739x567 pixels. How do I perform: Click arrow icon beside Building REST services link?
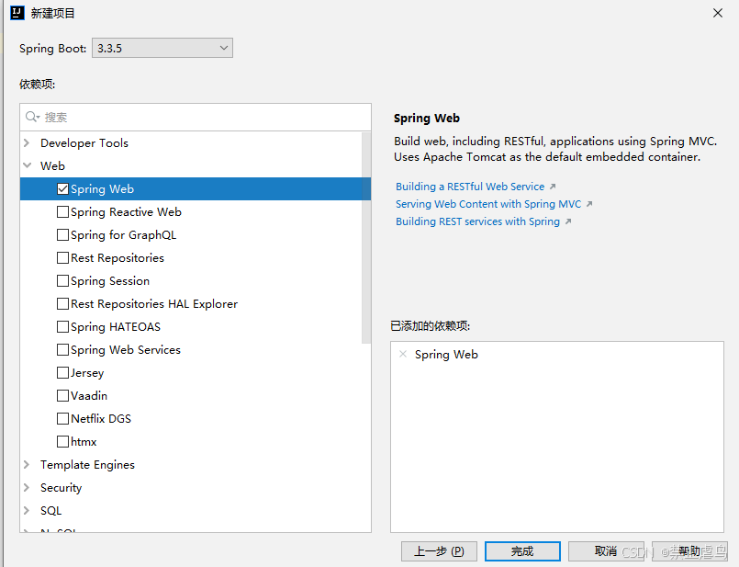(568, 221)
